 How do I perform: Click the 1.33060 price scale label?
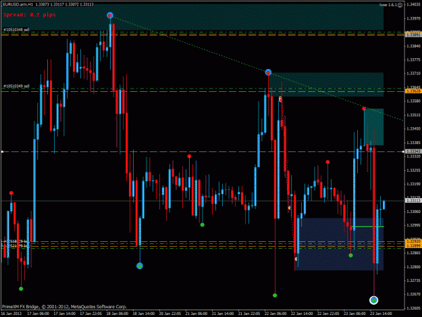(x=413, y=212)
